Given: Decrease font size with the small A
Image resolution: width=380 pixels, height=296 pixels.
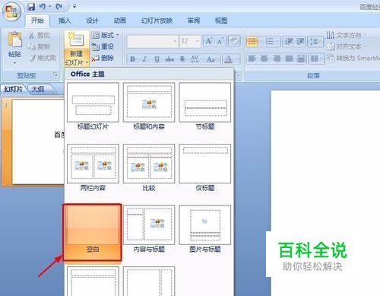Looking at the screenshot, I should [x=220, y=41].
